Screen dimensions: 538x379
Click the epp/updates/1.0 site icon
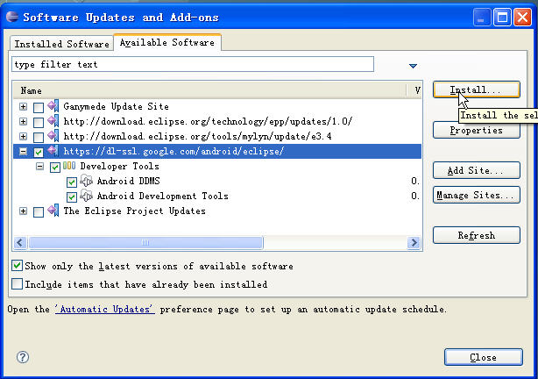[53, 121]
